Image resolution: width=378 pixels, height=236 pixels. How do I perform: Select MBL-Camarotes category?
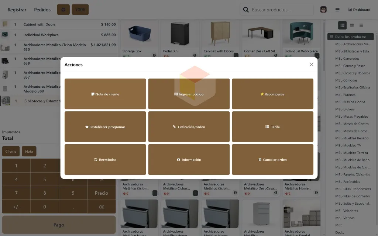(347, 59)
